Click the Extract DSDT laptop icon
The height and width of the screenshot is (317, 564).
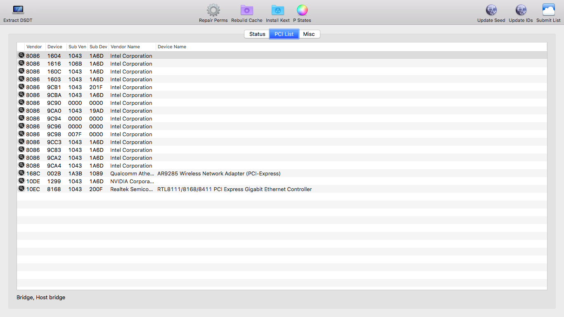(x=18, y=10)
